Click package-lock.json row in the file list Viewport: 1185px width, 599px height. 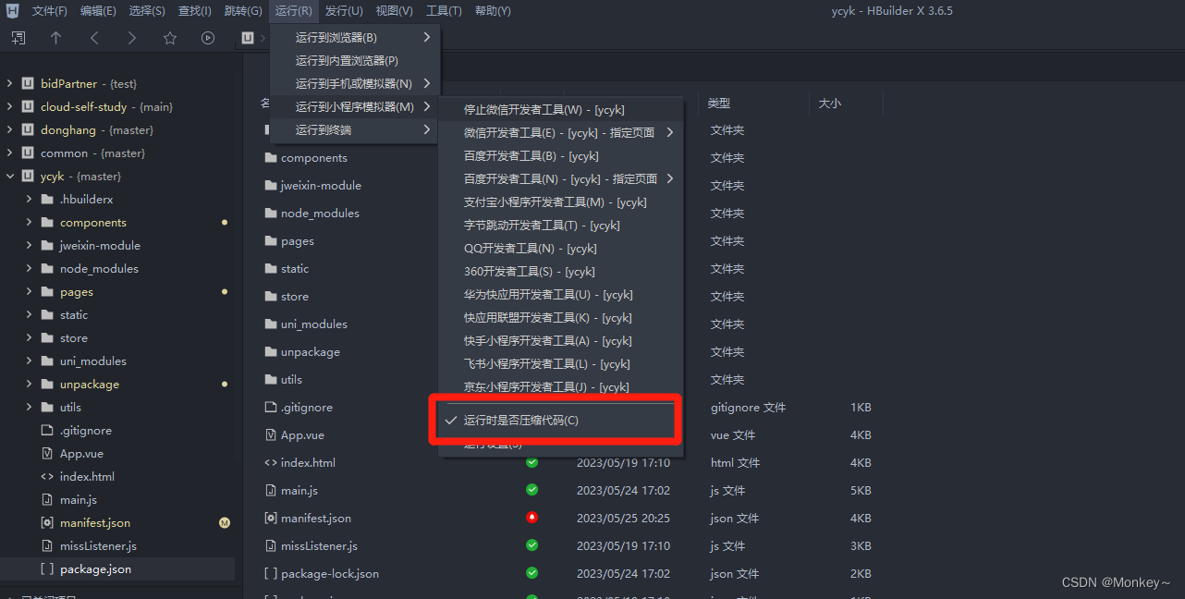pyautogui.click(x=568, y=573)
